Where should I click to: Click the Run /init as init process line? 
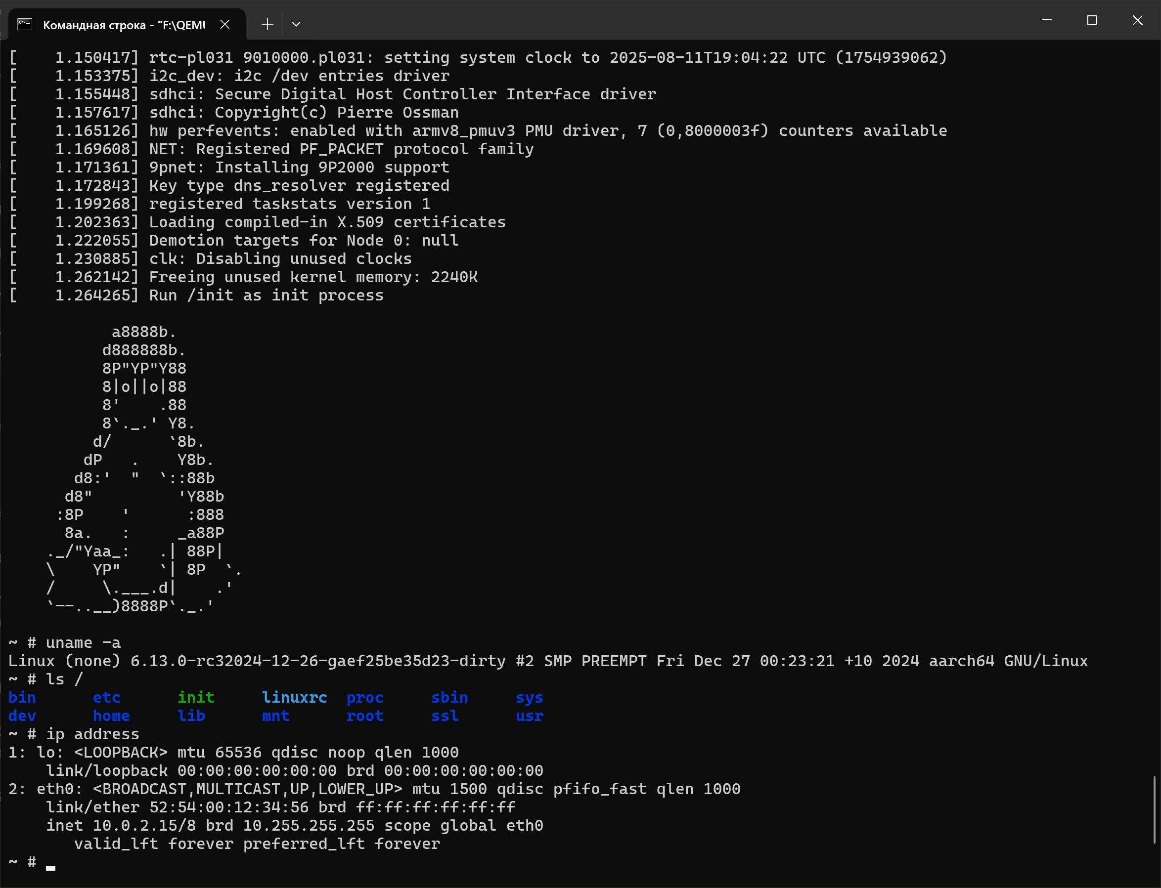coord(266,296)
